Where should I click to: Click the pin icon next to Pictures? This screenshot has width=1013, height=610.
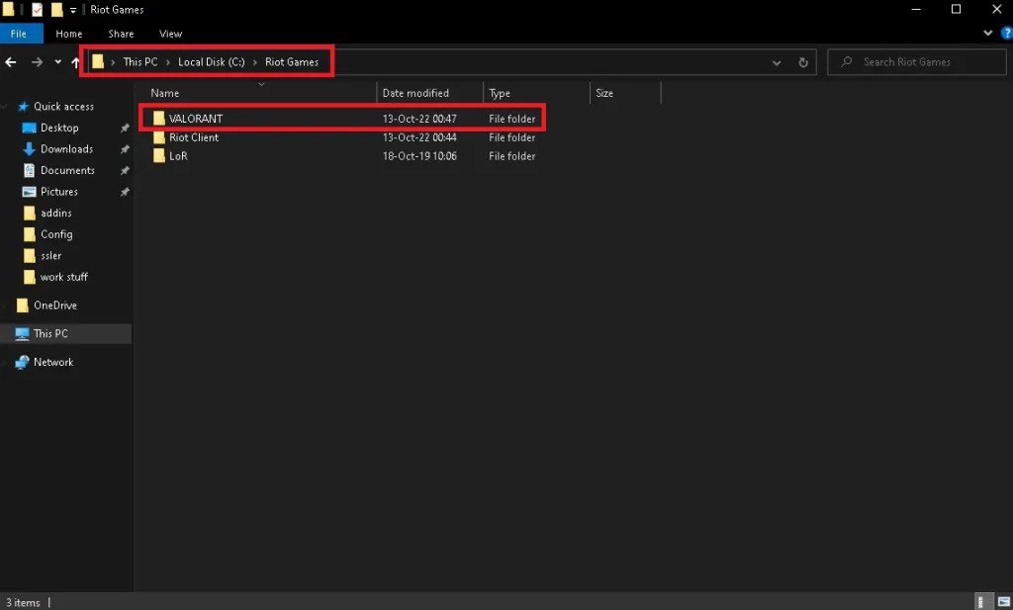point(125,192)
